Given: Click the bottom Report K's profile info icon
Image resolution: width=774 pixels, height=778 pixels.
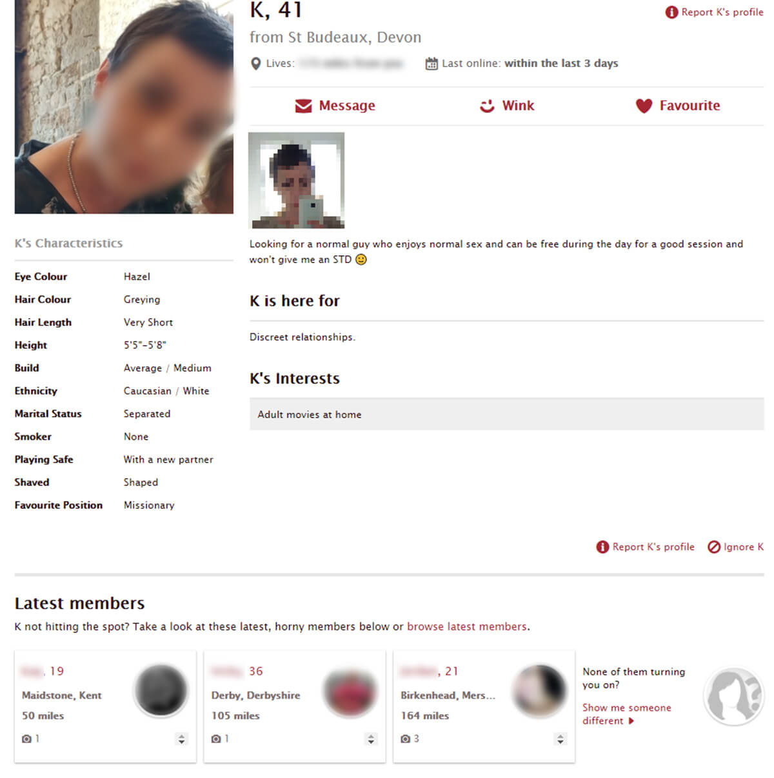Looking at the screenshot, I should click(x=602, y=547).
